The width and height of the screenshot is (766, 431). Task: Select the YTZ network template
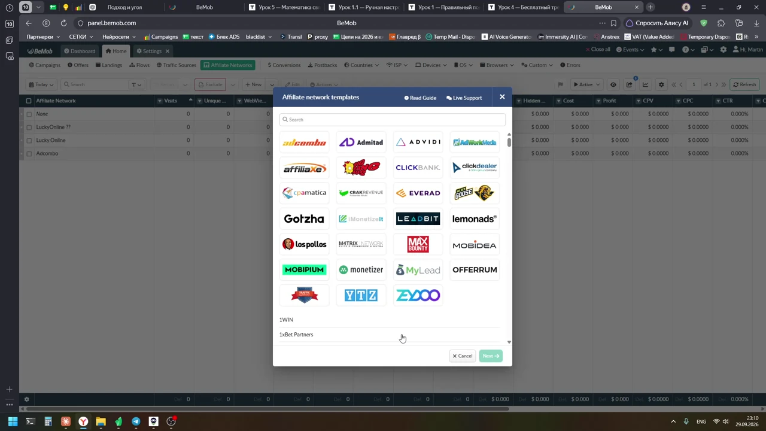pyautogui.click(x=361, y=295)
